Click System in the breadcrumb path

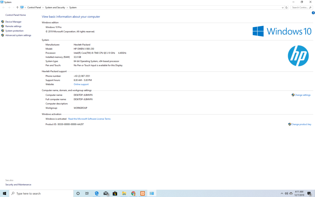[x=73, y=7]
